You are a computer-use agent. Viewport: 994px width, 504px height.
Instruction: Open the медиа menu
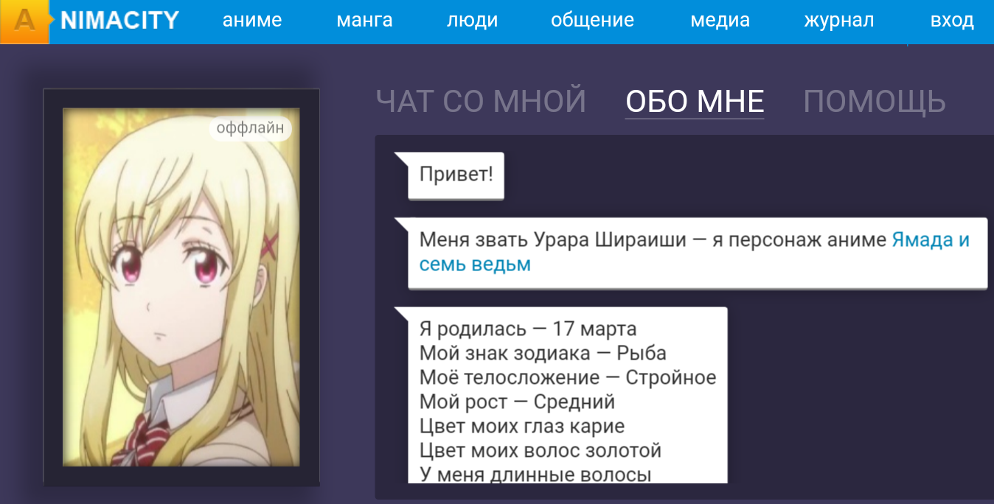[x=720, y=21]
